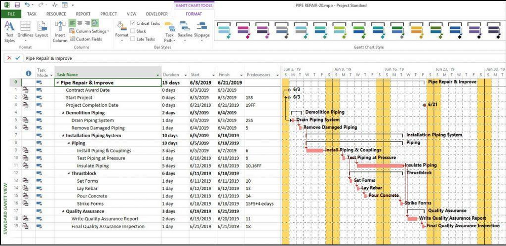Screen dimensions: 506x246
Task: Open the FILE menu tab
Action: pyautogui.click(x=11, y=14)
